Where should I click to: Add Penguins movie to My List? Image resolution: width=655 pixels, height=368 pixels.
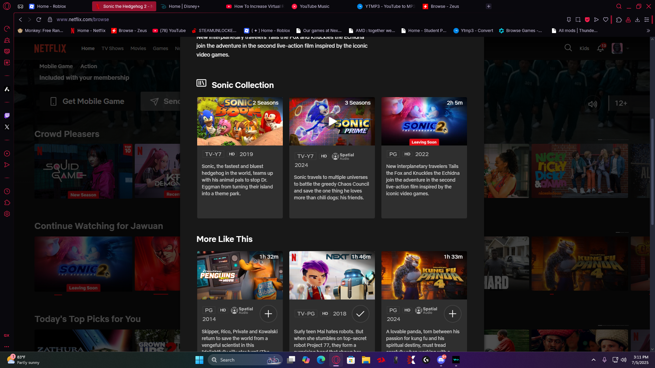(268, 314)
